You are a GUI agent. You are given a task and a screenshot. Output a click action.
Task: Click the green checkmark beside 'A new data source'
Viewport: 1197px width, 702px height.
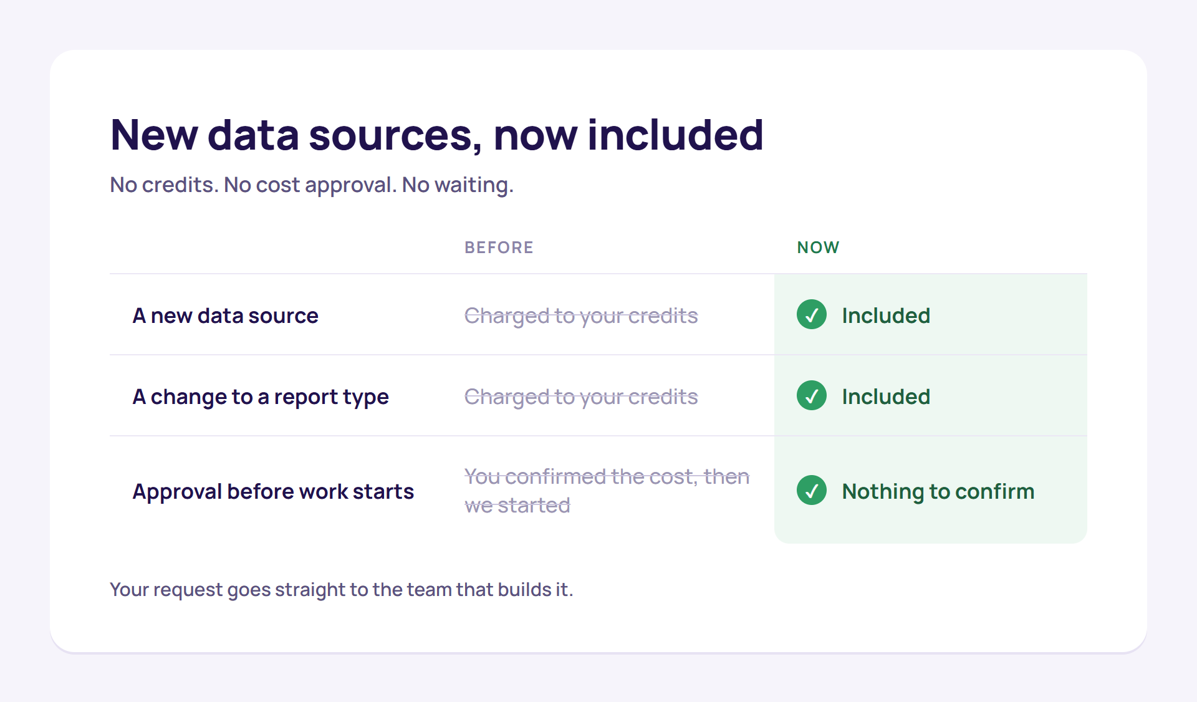(x=812, y=315)
